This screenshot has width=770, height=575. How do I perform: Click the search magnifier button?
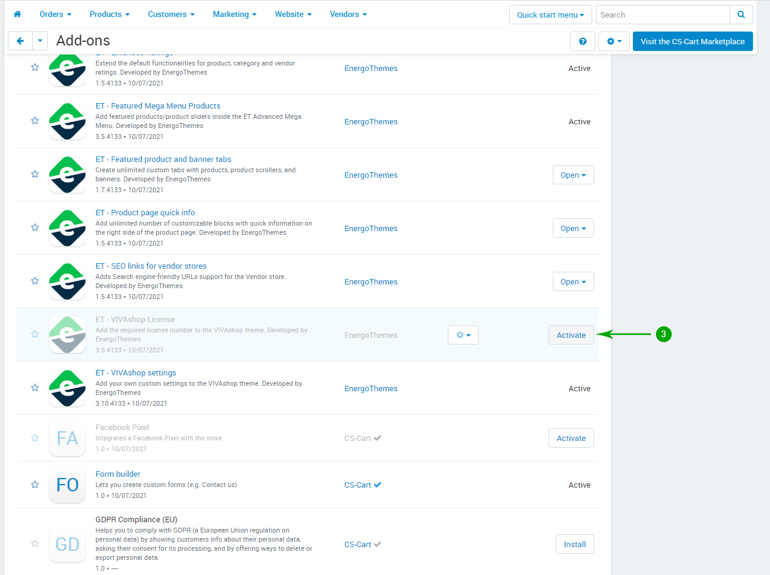pyautogui.click(x=741, y=15)
